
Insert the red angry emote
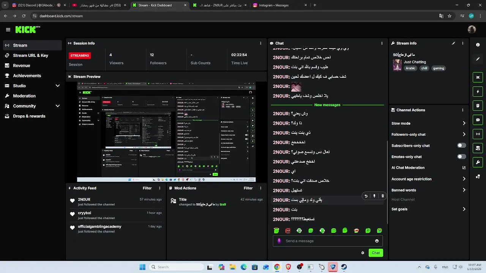tap(288, 231)
